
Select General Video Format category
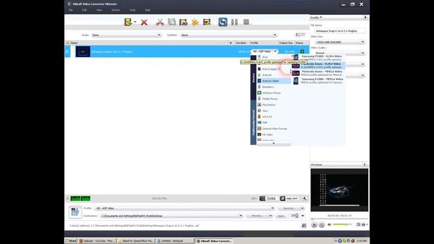pos(273,128)
